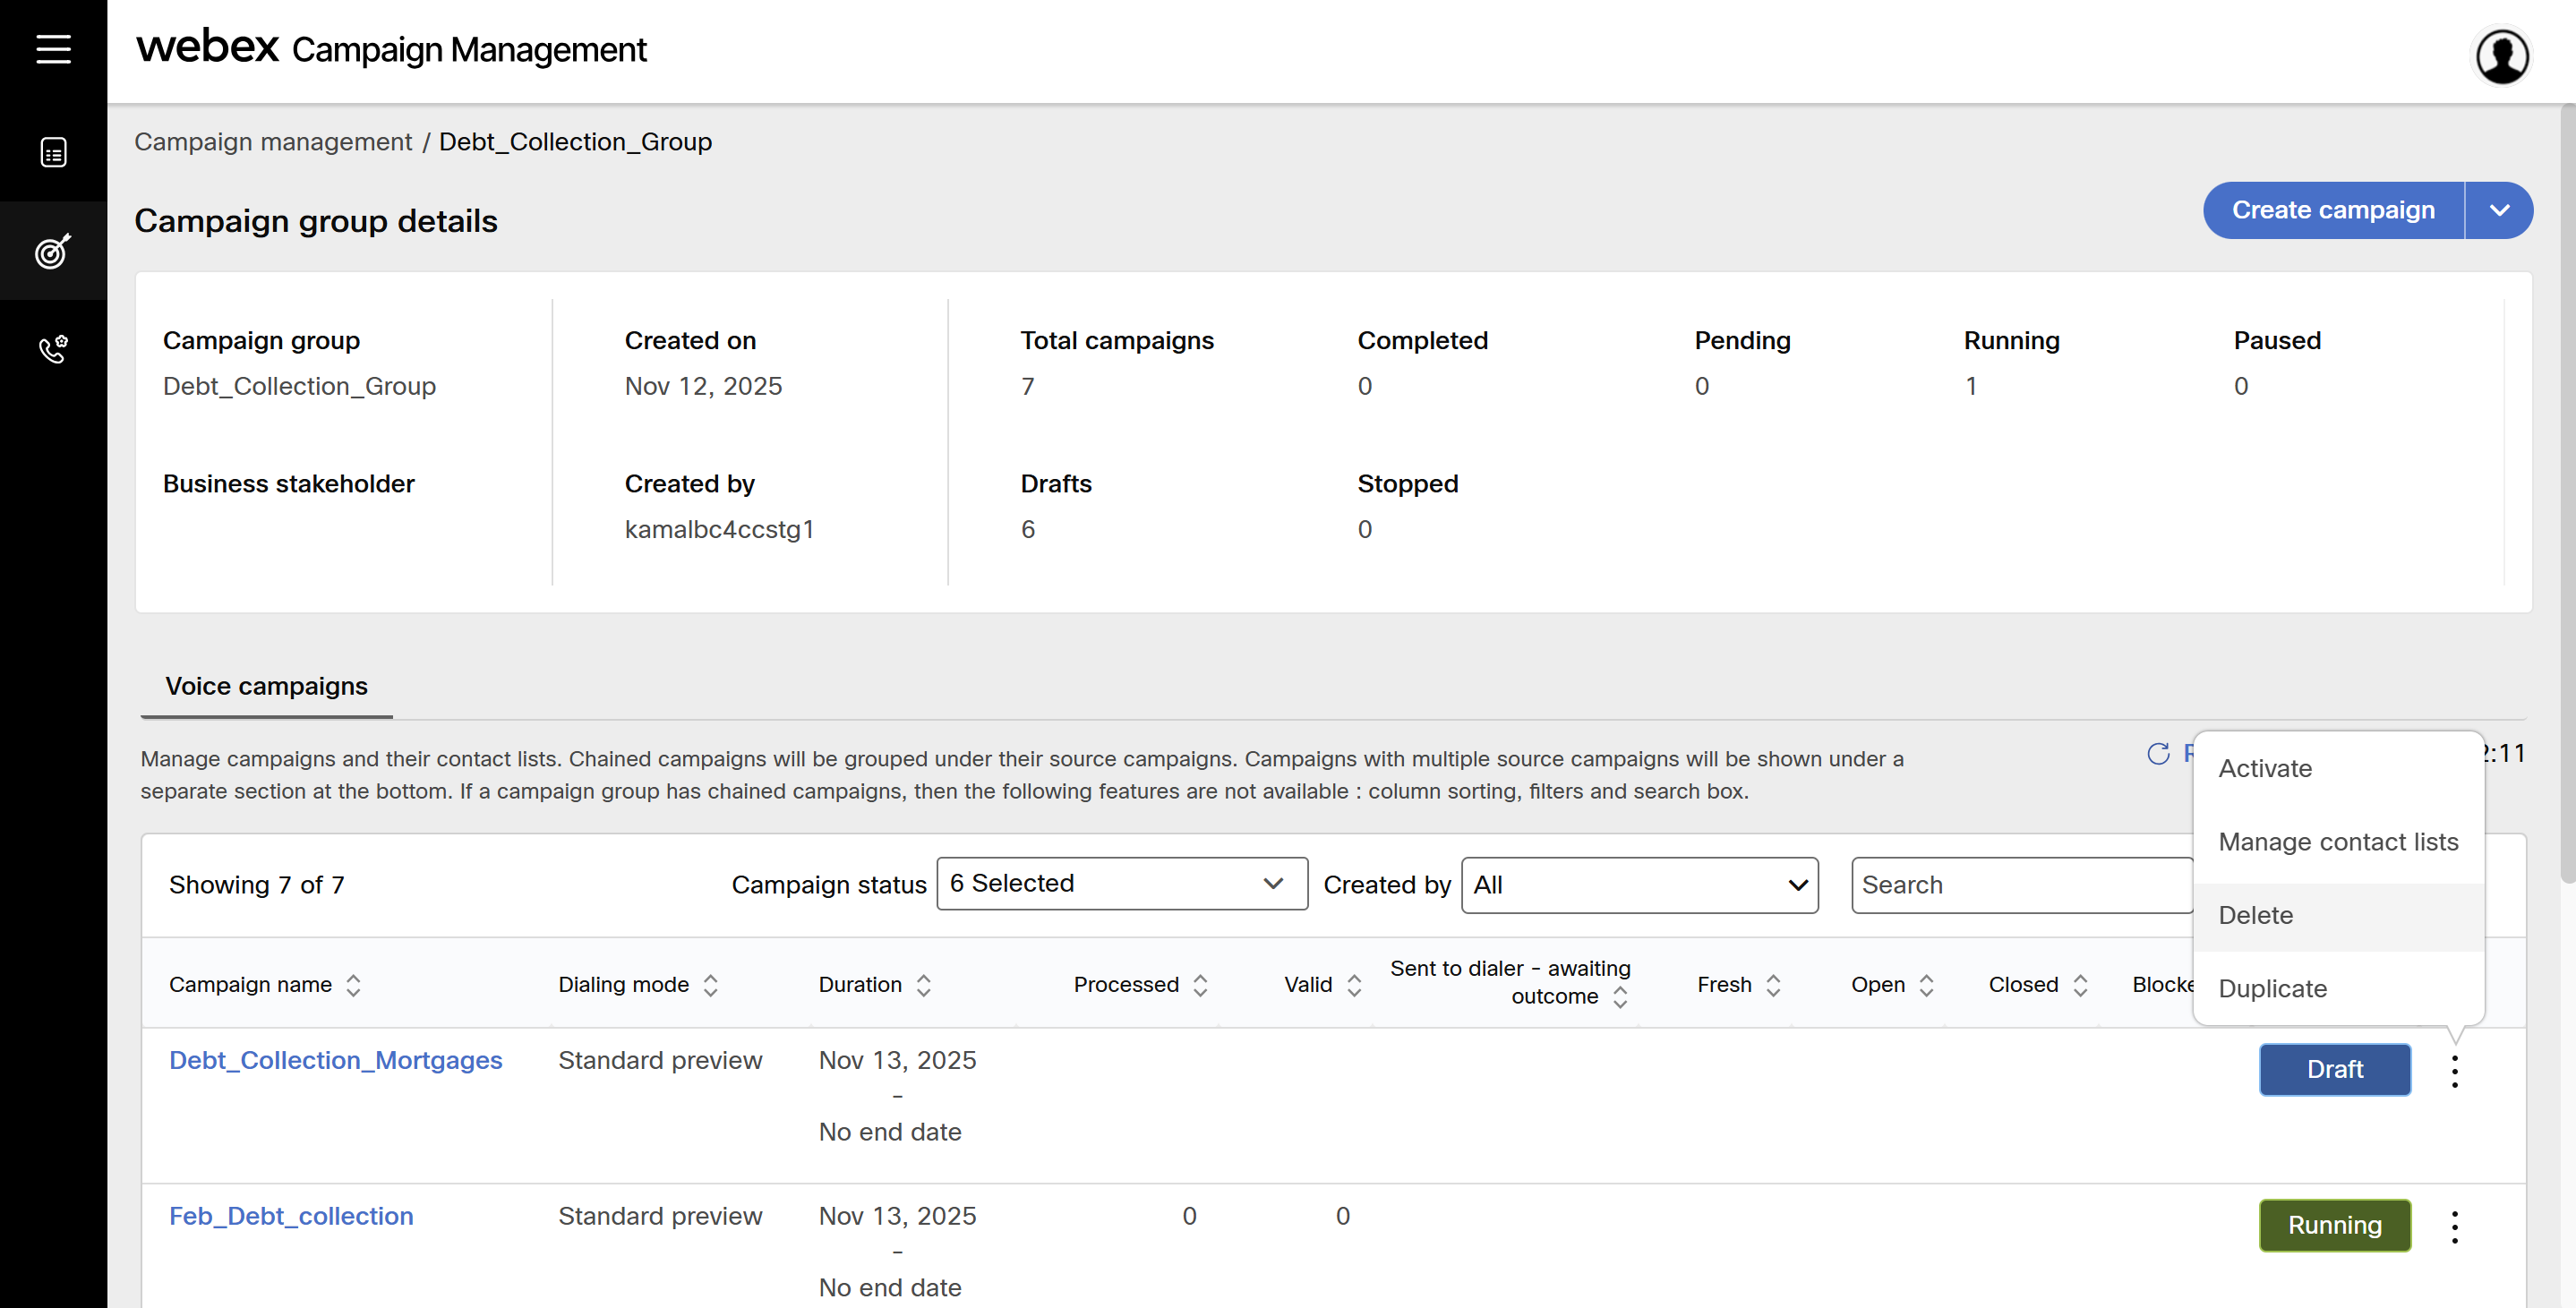Click three-dot menu for Debt_Collection_Mortgages row

point(2454,1071)
